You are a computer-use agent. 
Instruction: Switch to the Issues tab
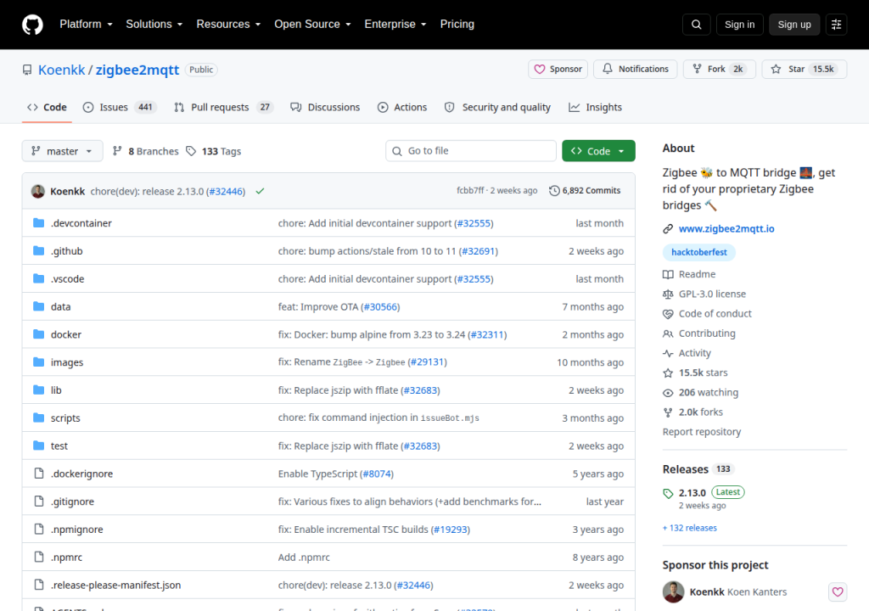click(120, 108)
